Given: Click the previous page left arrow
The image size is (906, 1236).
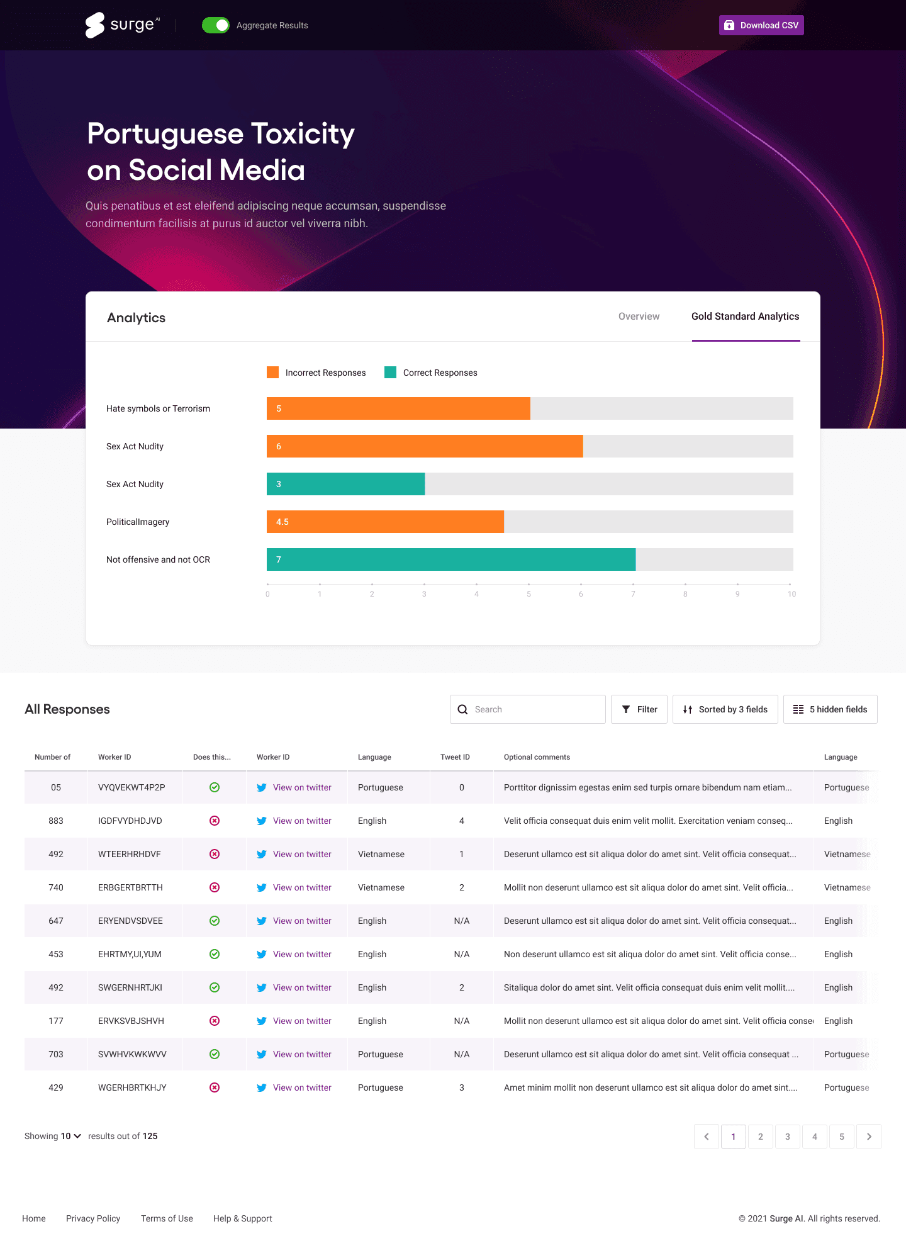Looking at the screenshot, I should click(x=707, y=1137).
